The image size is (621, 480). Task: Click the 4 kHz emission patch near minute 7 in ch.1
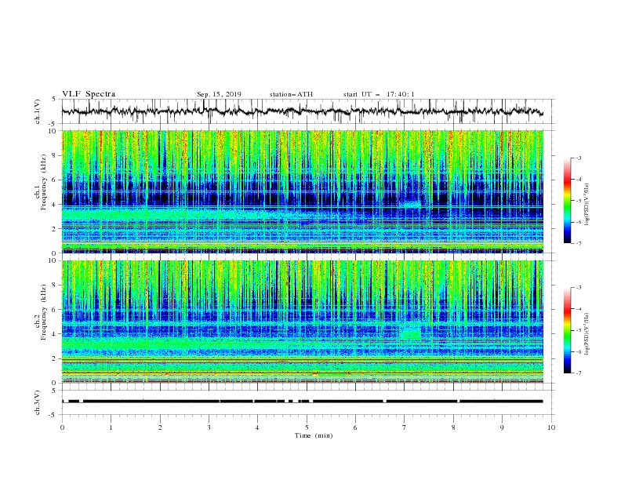coord(410,203)
